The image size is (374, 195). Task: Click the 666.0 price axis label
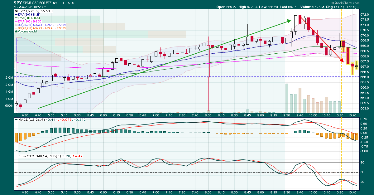click(x=365, y=77)
